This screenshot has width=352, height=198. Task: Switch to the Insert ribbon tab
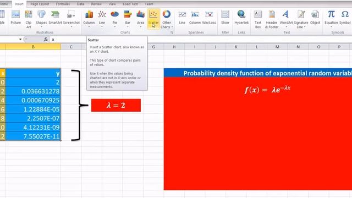point(19,4)
